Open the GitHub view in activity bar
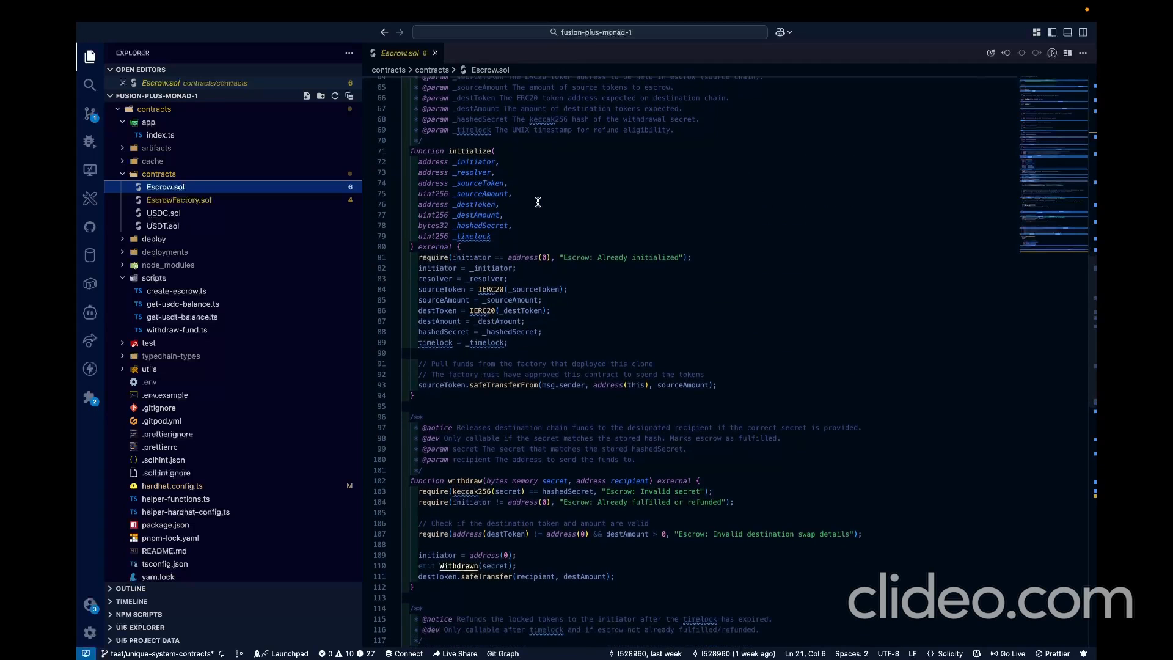This screenshot has height=660, width=1173. [x=90, y=227]
